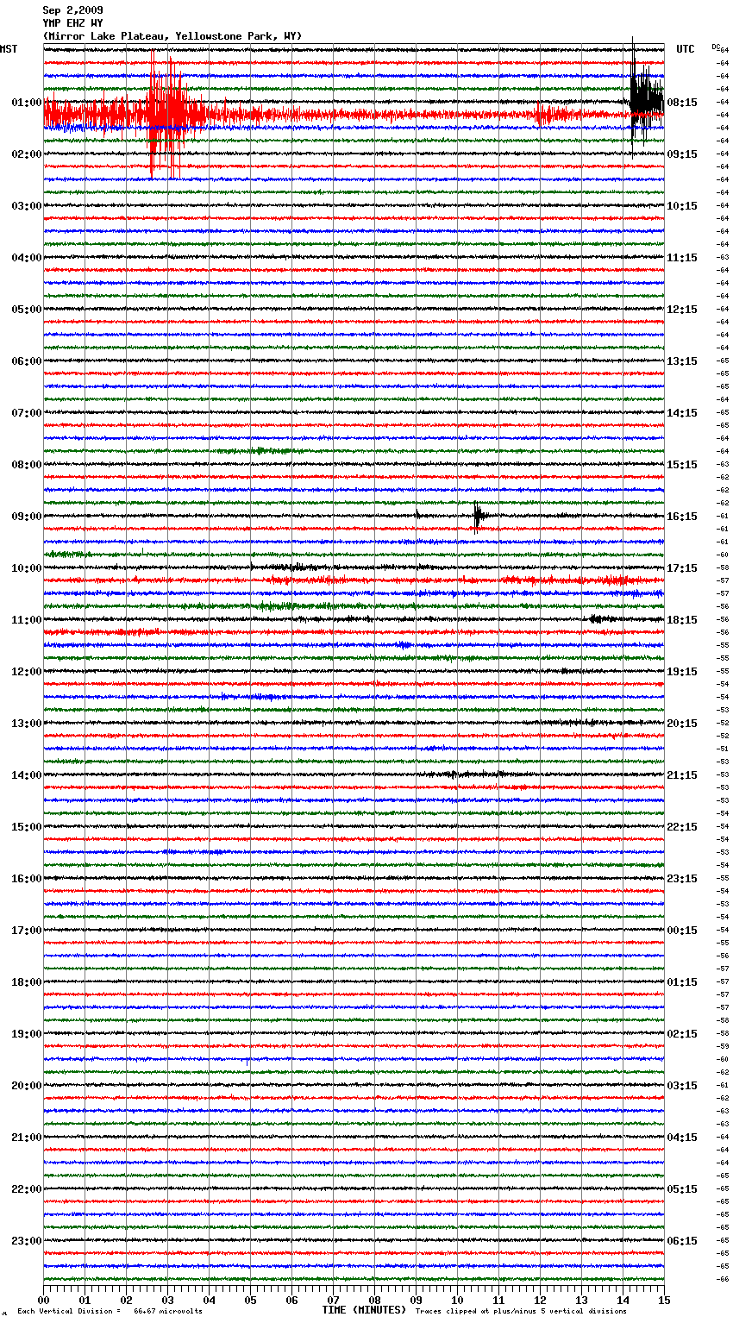The image size is (733, 1323).
Task: Select the 20:00 MST time label
Action: [x=27, y=1086]
